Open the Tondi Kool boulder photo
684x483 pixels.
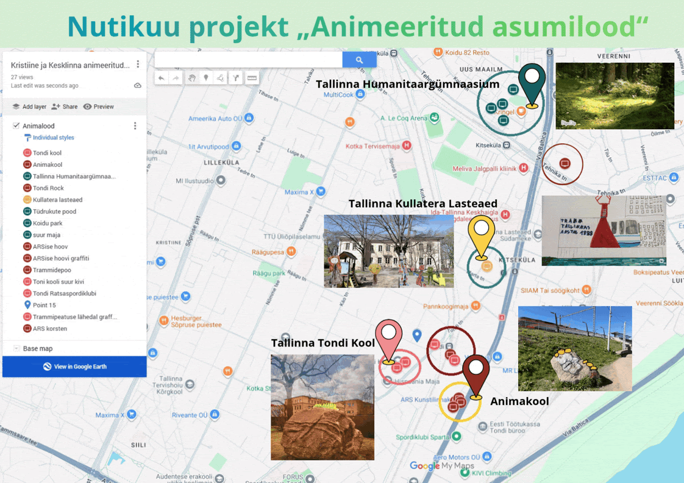tap(322, 407)
